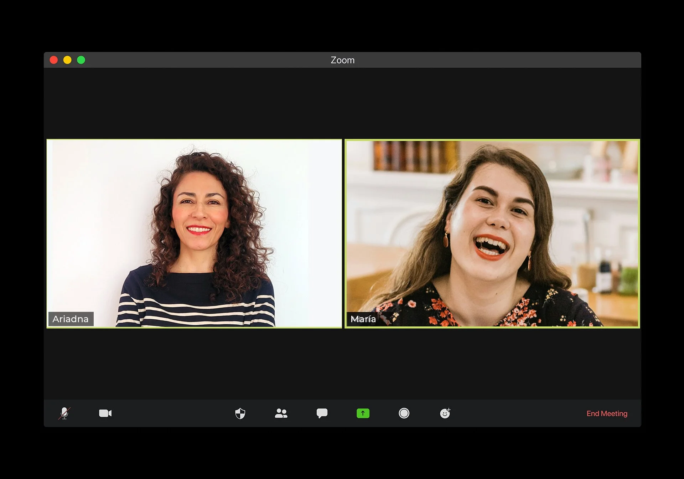Select María's video tile

point(492,233)
